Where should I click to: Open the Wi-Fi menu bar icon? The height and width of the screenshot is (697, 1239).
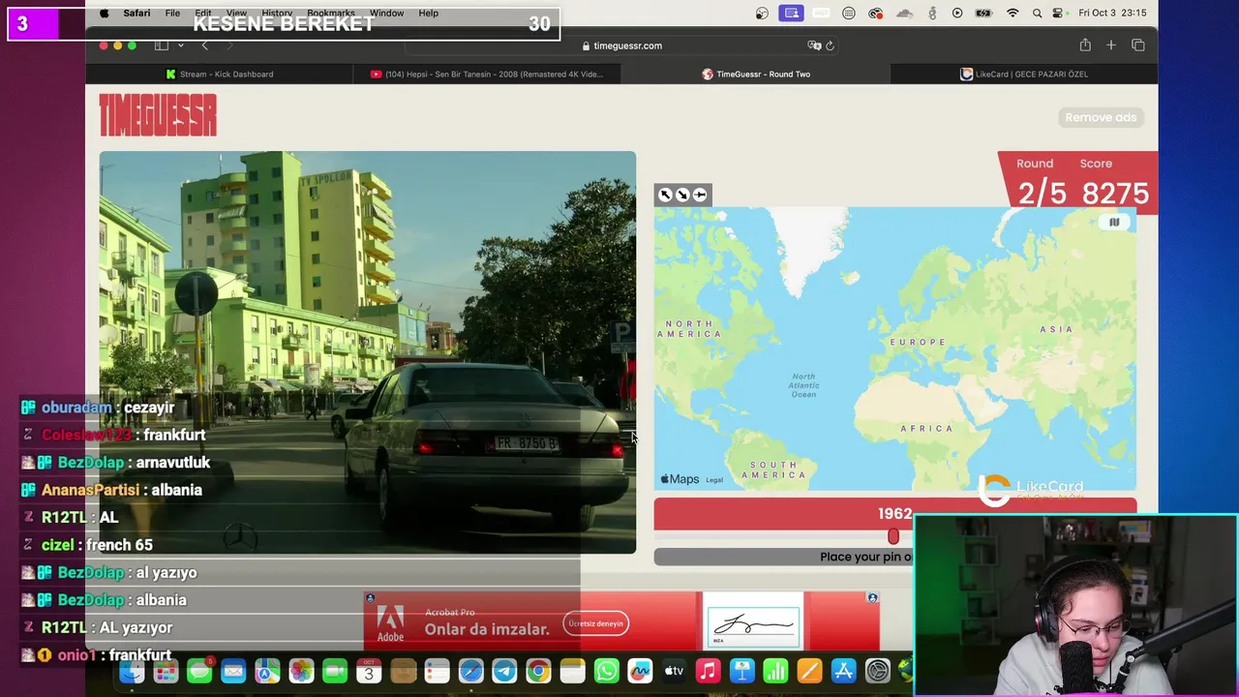1012,14
